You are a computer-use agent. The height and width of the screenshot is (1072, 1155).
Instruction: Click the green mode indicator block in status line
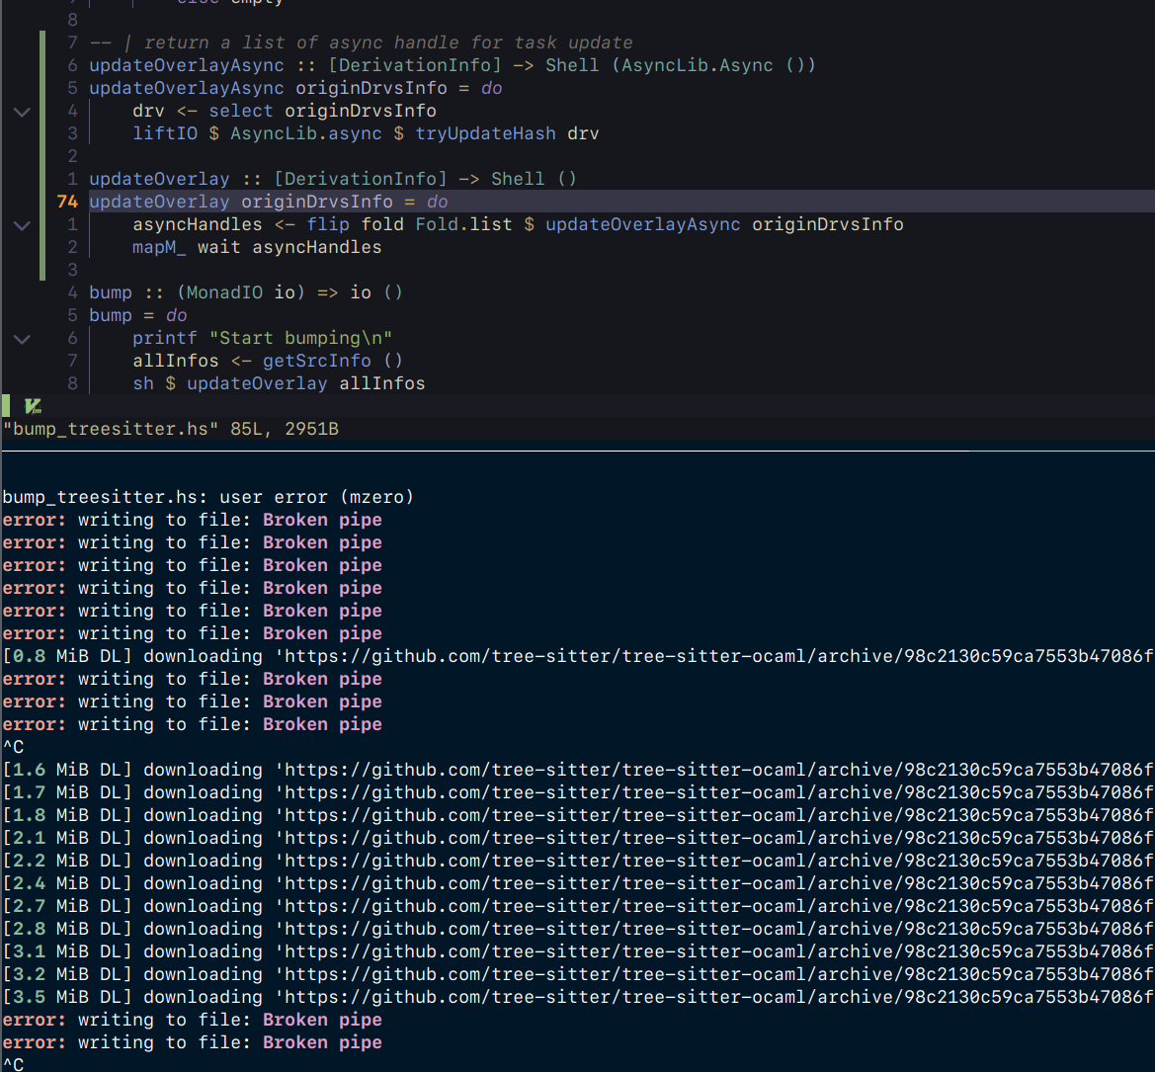[6, 405]
